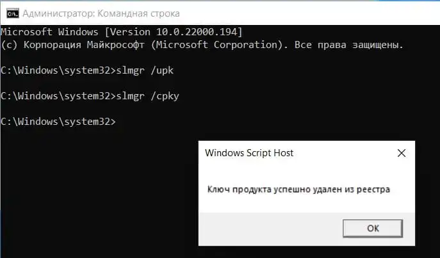Click the 'Ключ продукта успешно удален из реестра' message
This screenshot has height=258, width=440.
(298, 189)
